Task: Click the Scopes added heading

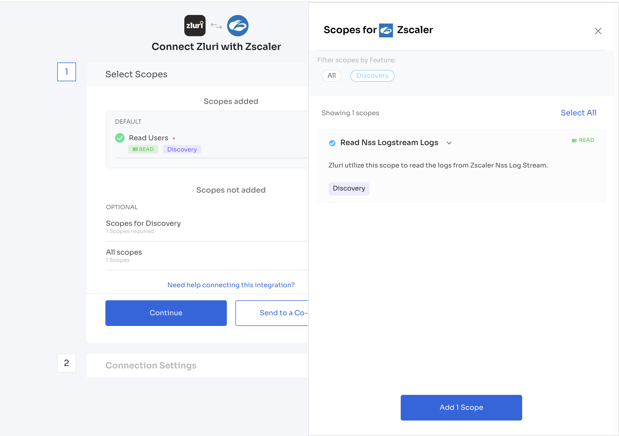Action: 231,101
